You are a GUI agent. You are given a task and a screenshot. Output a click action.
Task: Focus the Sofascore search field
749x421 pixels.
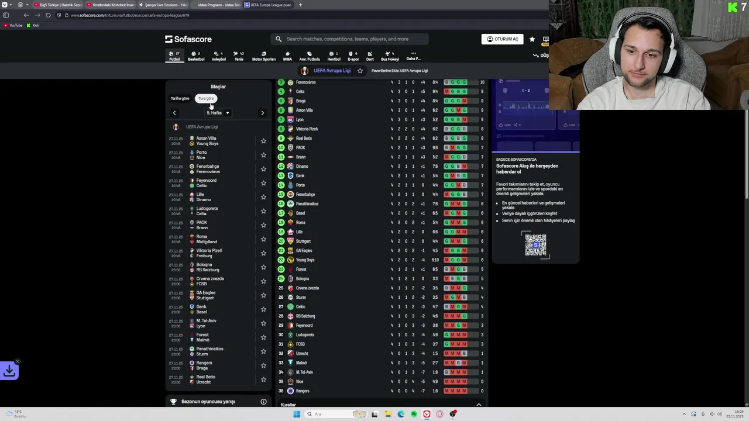(x=349, y=39)
